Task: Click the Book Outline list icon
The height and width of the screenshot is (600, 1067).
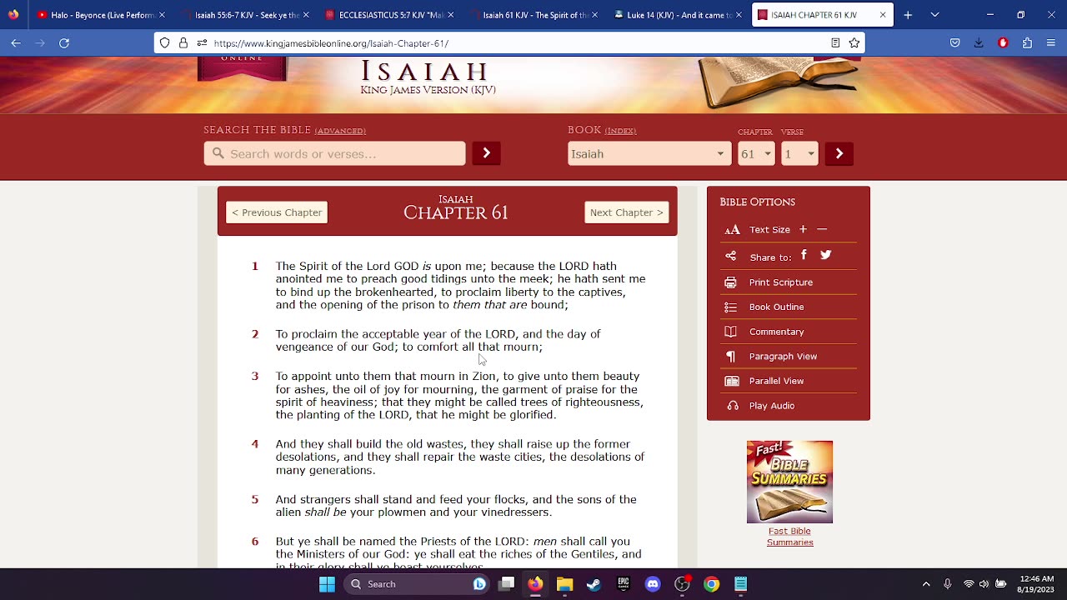Action: (731, 307)
